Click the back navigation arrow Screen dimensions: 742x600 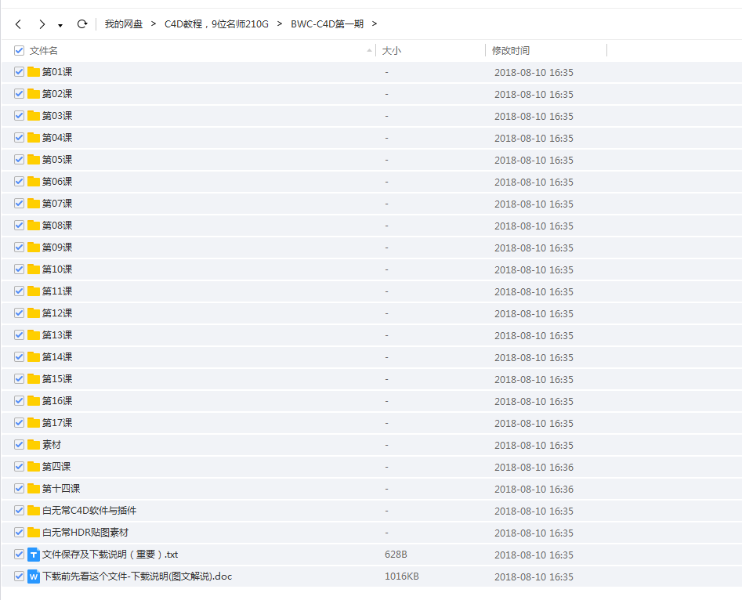click(x=17, y=24)
